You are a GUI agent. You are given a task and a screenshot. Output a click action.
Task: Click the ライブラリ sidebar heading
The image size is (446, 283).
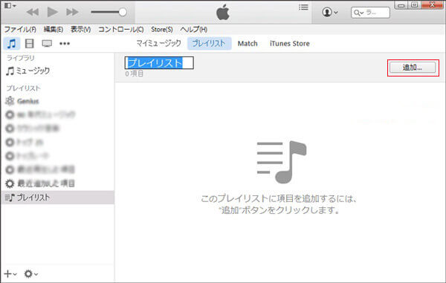21,58
